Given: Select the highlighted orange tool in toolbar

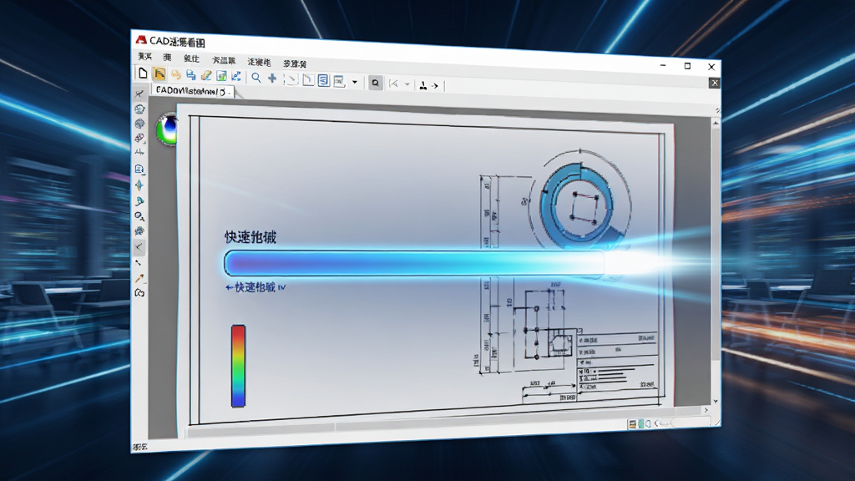Looking at the screenshot, I should pos(159,73).
